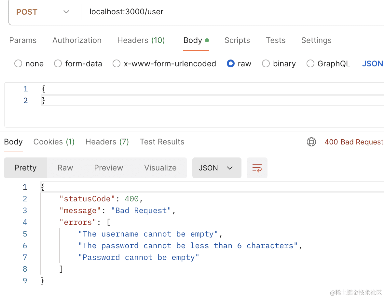Select the raw body type

(x=231, y=64)
